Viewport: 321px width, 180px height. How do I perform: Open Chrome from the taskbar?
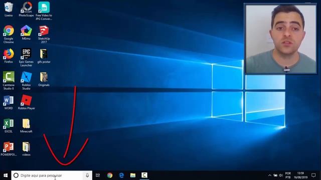point(110,175)
